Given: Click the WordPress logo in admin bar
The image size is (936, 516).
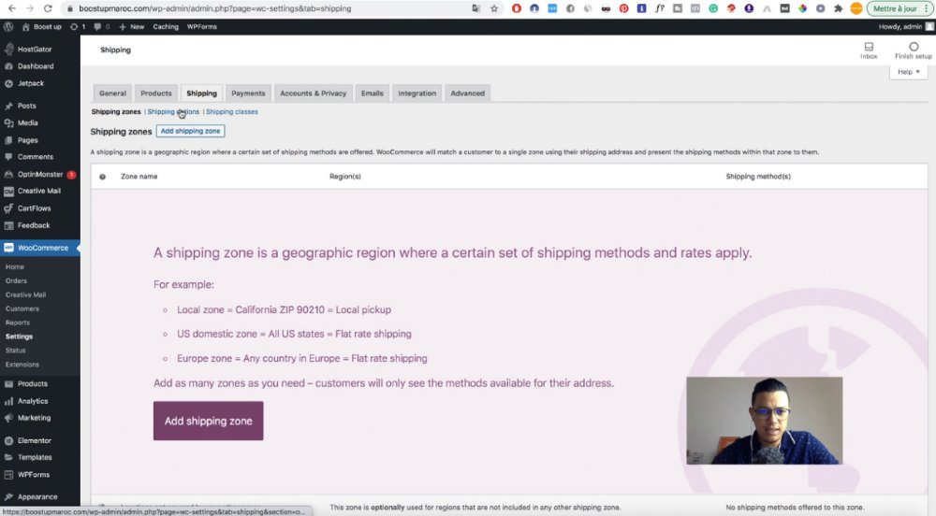Looking at the screenshot, I should pos(8,27).
